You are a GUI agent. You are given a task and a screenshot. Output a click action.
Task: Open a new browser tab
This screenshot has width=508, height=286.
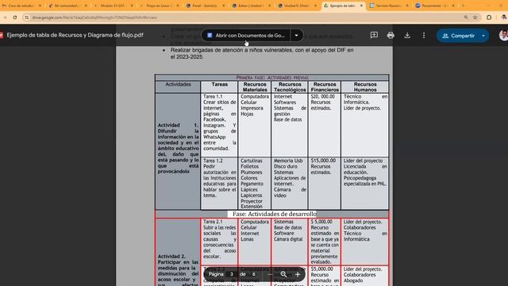pyautogui.click(x=463, y=6)
